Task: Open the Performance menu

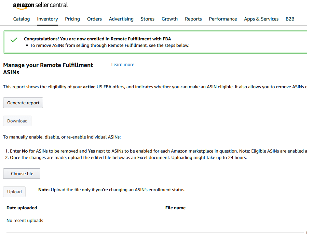Action: pos(223,19)
